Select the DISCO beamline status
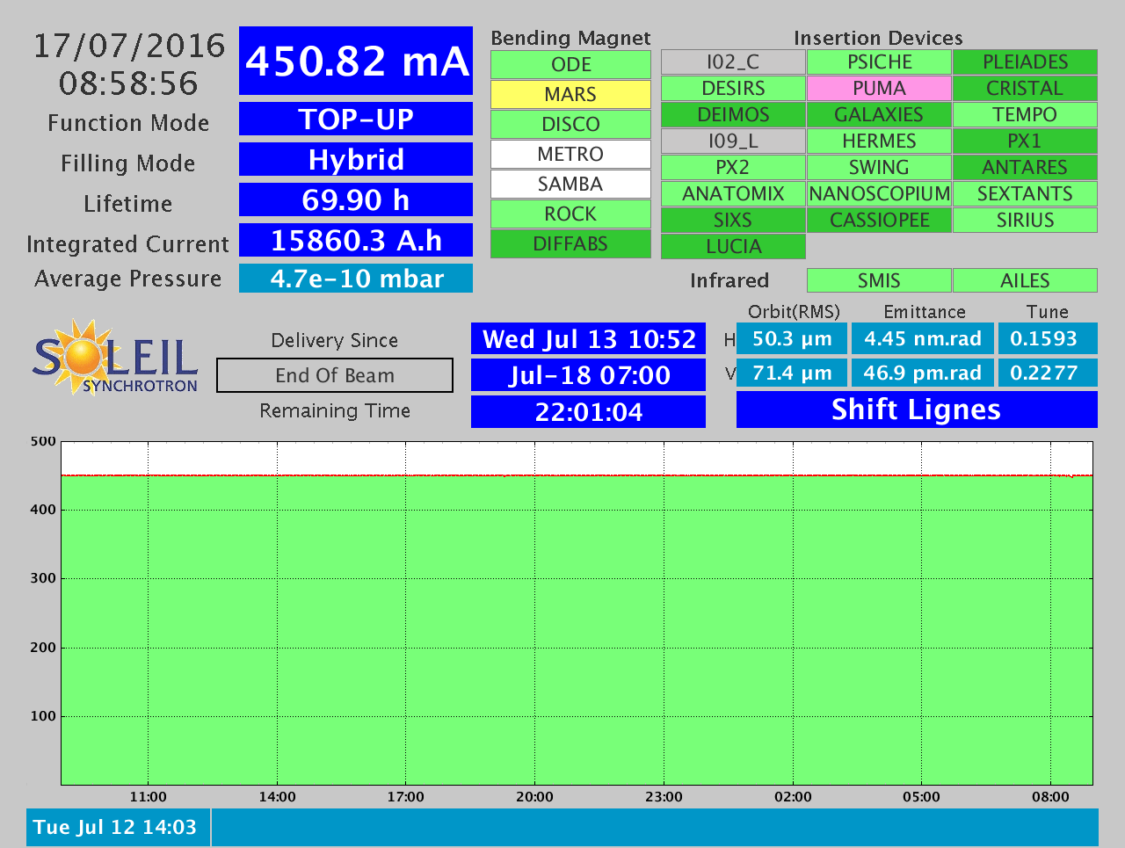Screen dimensions: 1125x848 (570, 124)
